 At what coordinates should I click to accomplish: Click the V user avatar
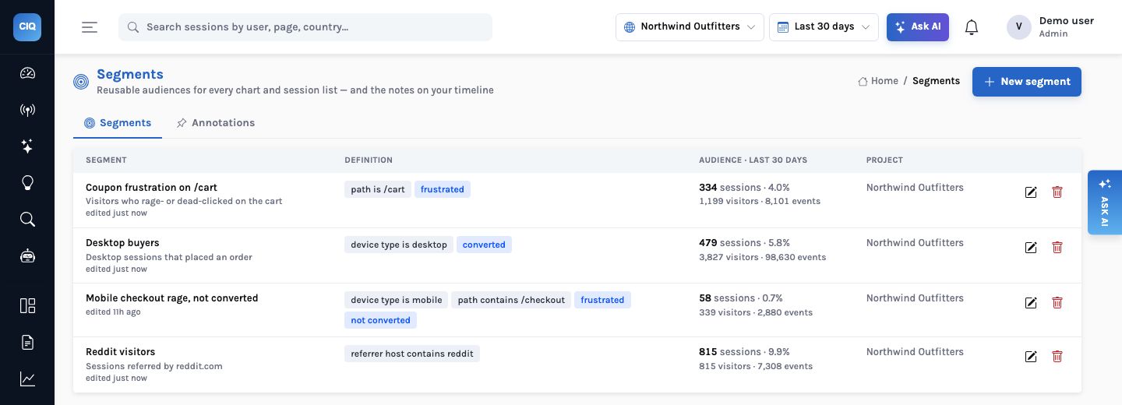[1019, 27]
